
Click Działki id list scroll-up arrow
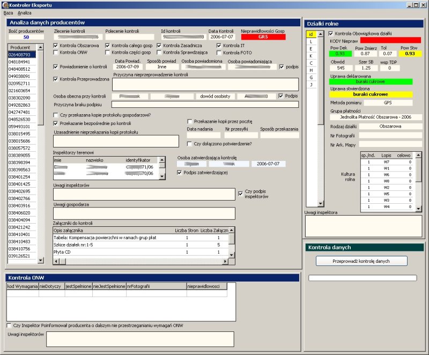click(x=321, y=34)
